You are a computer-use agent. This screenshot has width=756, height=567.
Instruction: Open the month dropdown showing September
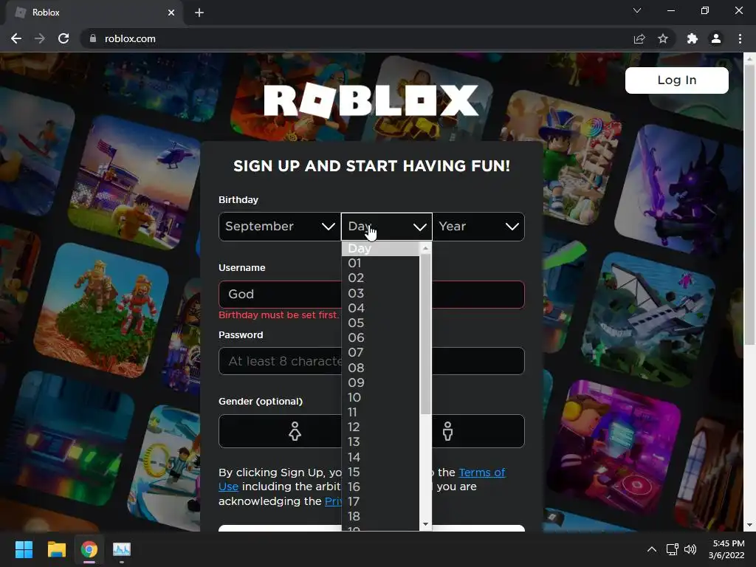coord(280,226)
